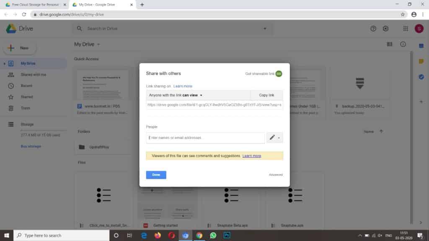The width and height of the screenshot is (429, 241).
Task: Open Advanced sharing settings
Action: tap(276, 174)
